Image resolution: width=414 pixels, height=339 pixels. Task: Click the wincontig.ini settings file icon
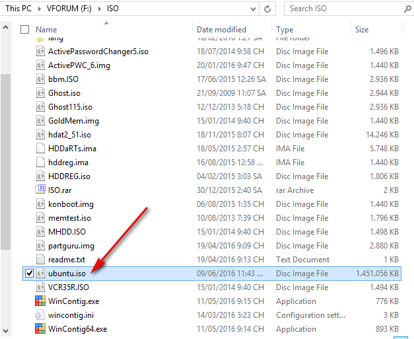pos(41,315)
